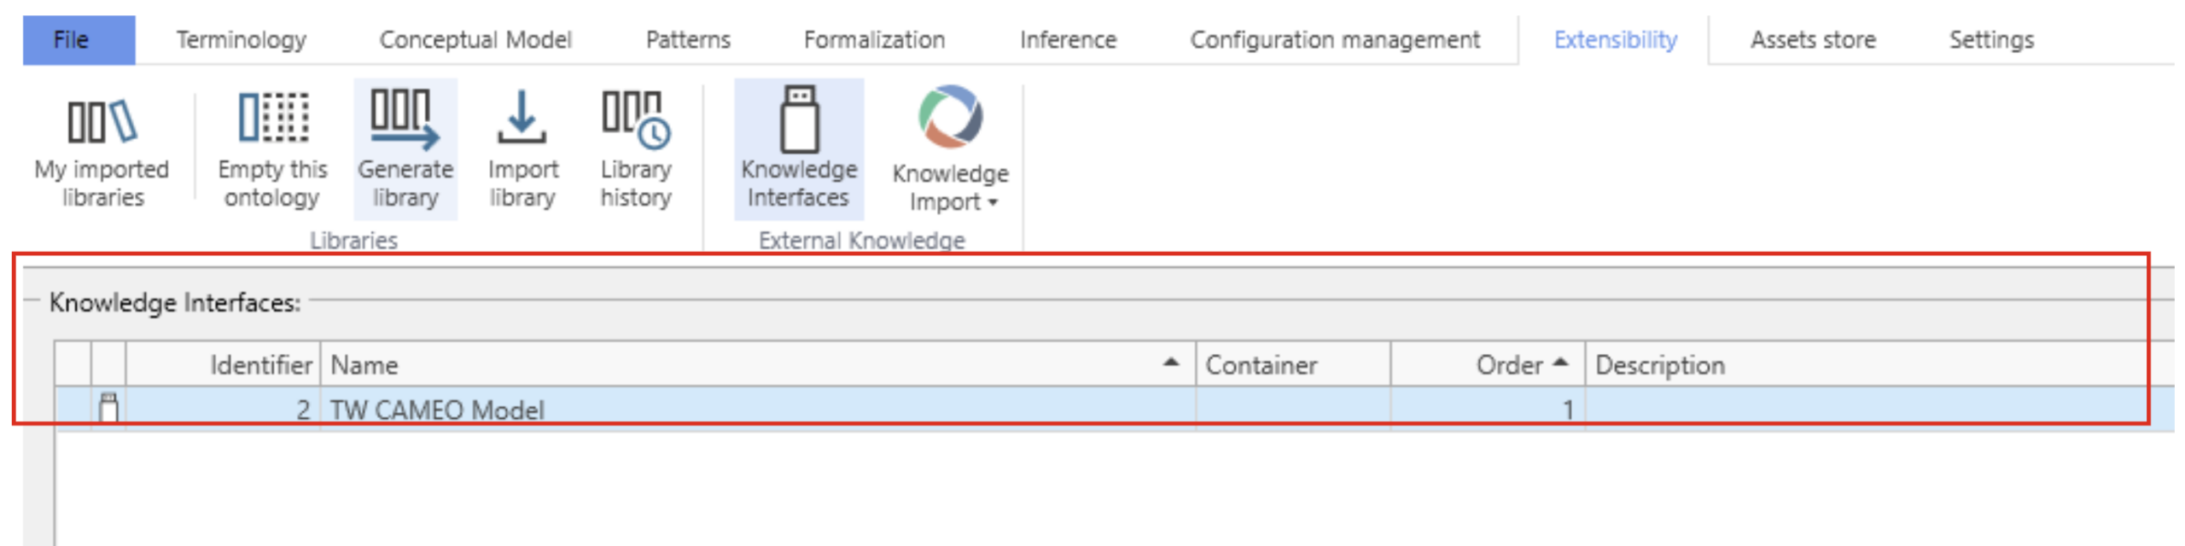The height and width of the screenshot is (546, 2185).
Task: Sort by the Order column header
Action: 1509,365
